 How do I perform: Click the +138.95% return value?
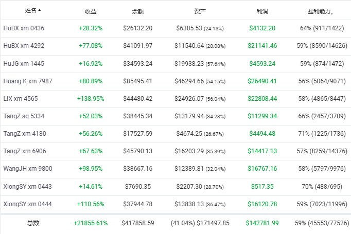91,98
